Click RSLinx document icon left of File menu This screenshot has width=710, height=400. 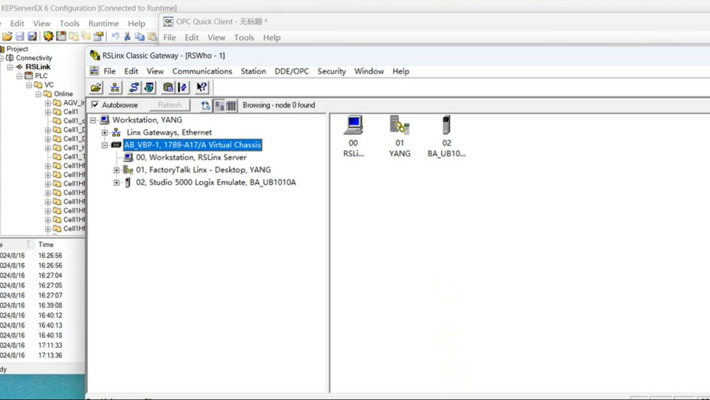[x=94, y=71]
